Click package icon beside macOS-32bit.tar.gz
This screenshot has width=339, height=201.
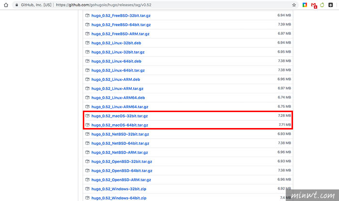pyautogui.click(x=87, y=116)
